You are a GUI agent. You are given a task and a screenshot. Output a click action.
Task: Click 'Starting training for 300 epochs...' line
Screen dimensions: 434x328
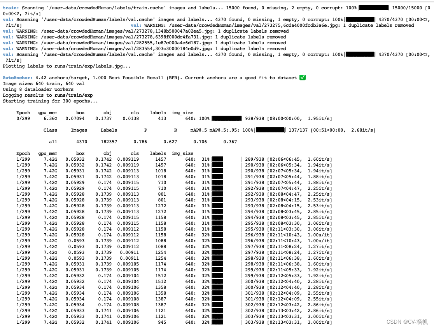click(50, 101)
